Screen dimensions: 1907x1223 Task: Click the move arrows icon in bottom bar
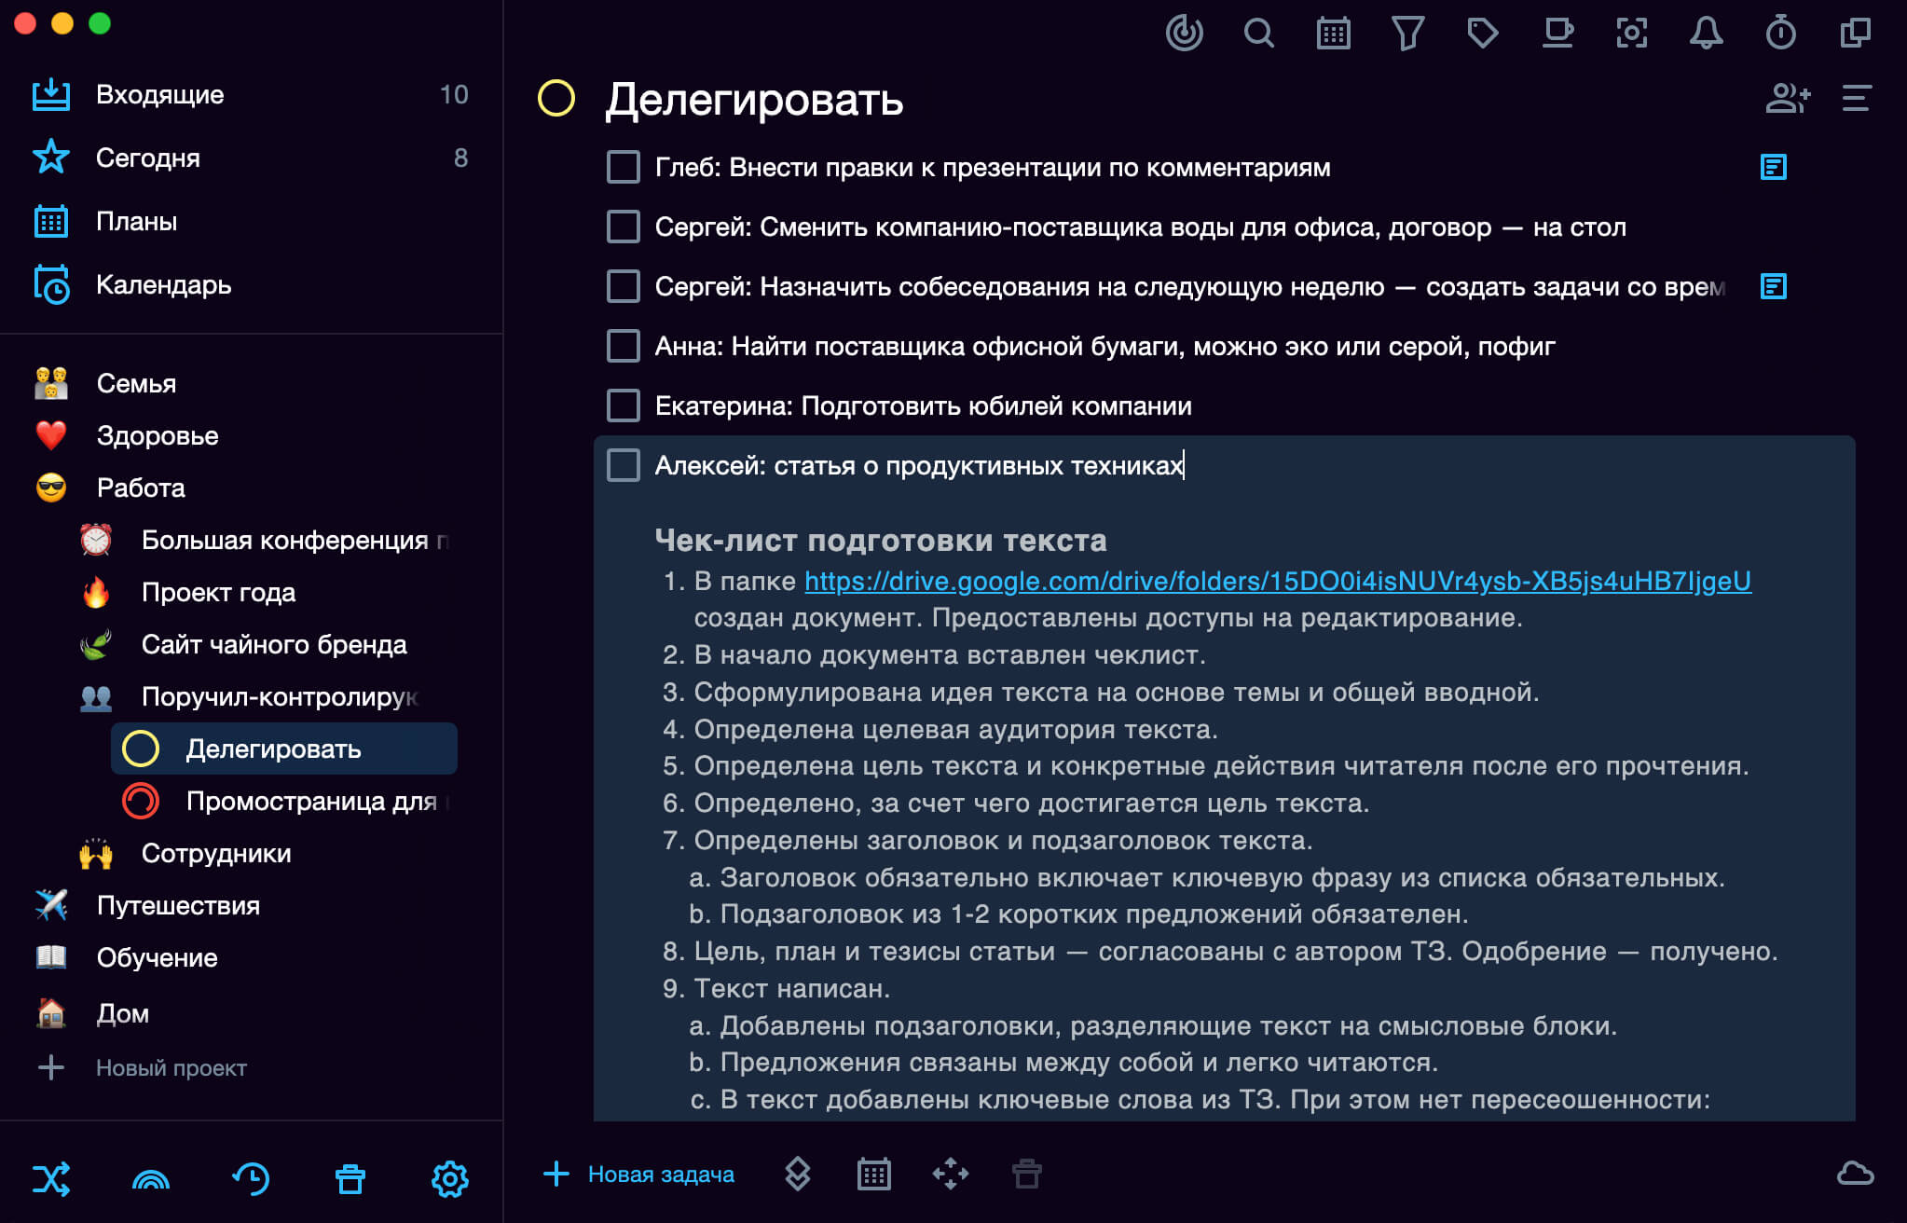[951, 1175]
